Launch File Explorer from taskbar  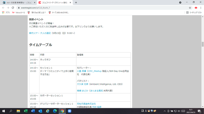18,111
